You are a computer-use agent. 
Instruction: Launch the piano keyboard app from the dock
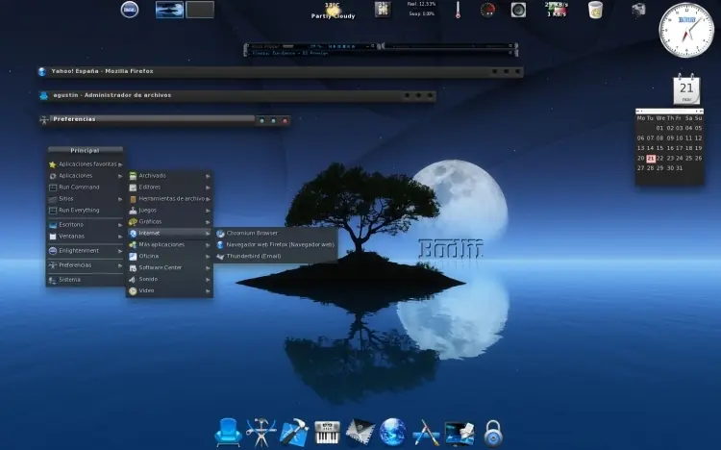pos(327,433)
